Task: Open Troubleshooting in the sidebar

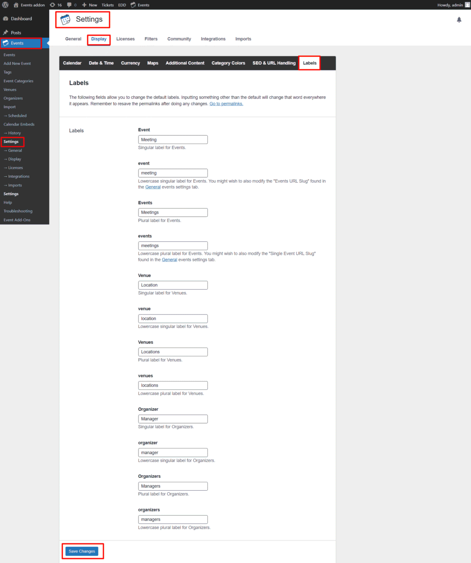Action: (x=18, y=211)
